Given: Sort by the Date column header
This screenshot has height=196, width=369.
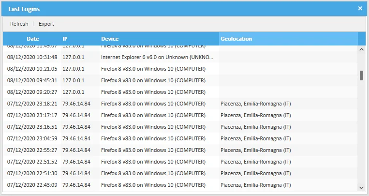Looking at the screenshot, I should point(32,39).
